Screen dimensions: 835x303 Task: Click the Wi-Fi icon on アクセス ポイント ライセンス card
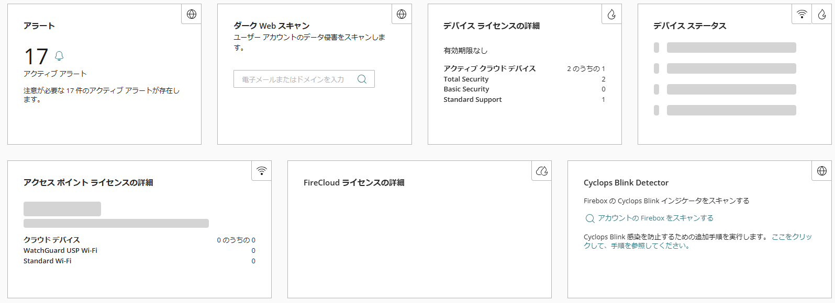coord(262,171)
